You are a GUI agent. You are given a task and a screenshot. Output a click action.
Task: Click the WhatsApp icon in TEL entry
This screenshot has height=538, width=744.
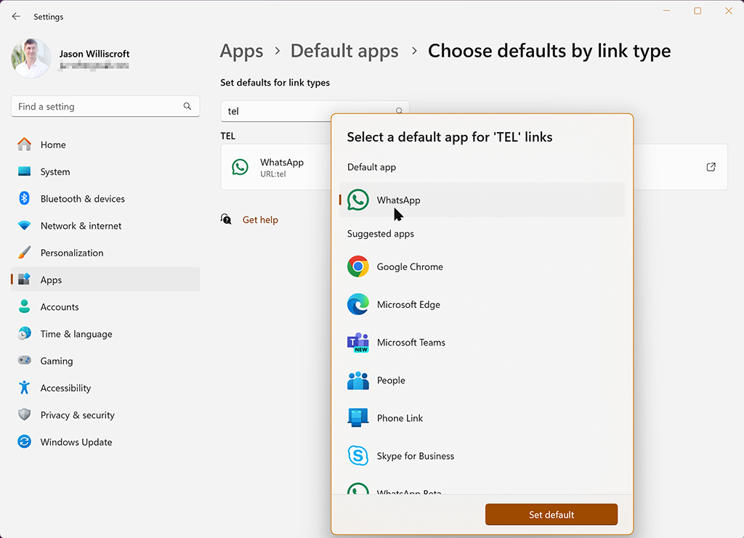click(x=240, y=167)
